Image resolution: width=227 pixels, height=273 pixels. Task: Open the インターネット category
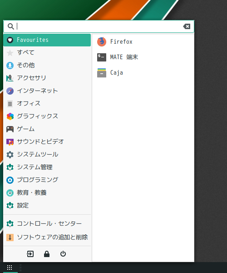pos(47,91)
